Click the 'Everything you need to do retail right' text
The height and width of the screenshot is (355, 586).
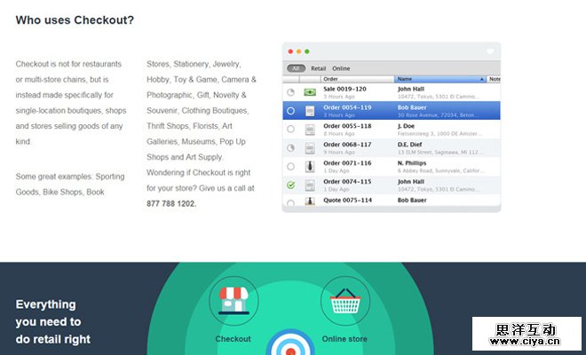[53, 322]
